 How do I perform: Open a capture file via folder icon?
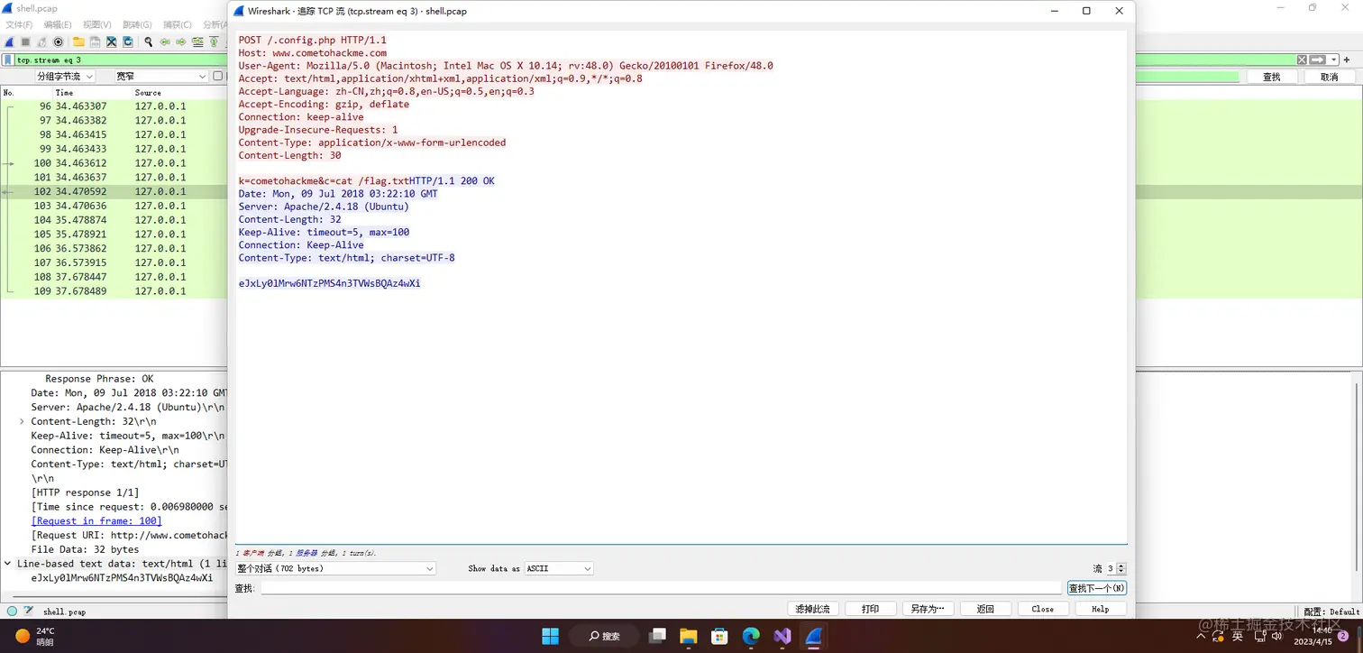78,41
